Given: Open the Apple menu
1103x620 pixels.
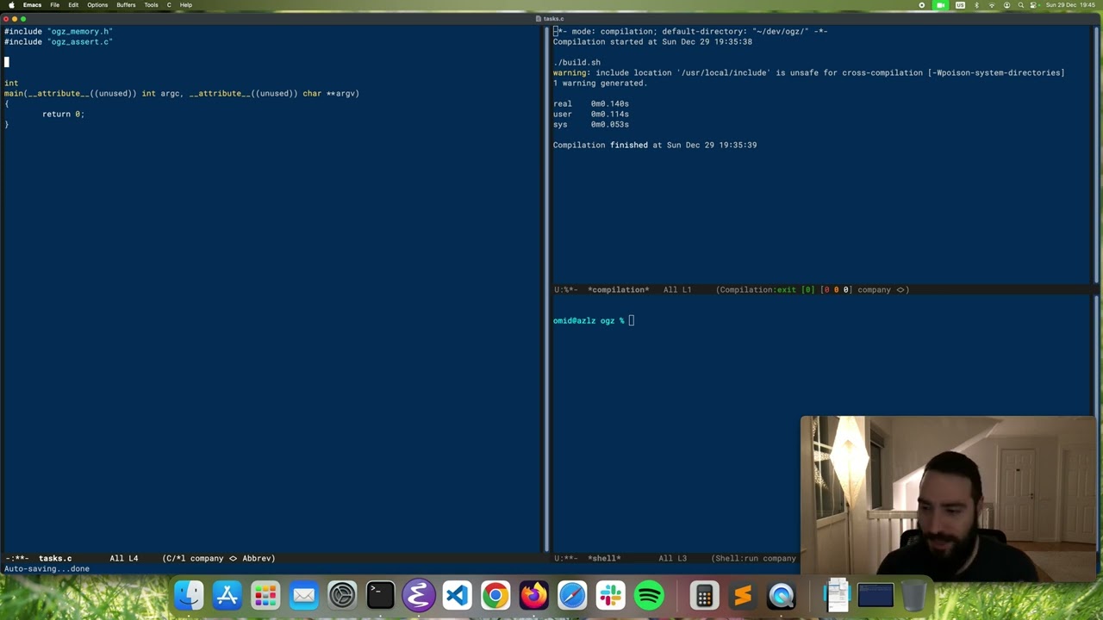Looking at the screenshot, I should [x=11, y=5].
